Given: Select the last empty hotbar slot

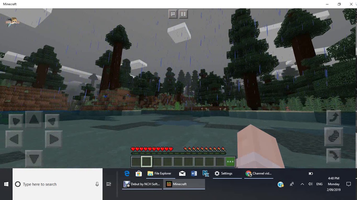Looking at the screenshot, I should 220,162.
